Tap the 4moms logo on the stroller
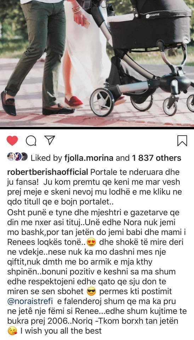The width and height of the screenshot is (194, 340). click(153, 16)
